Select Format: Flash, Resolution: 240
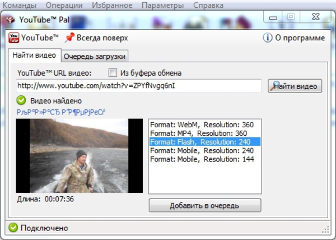The image size is (336, 240). [205, 142]
